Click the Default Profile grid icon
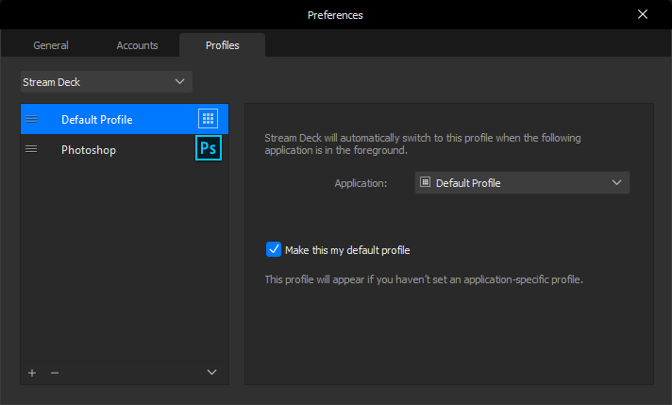Screen dimensions: 672x405 (x=208, y=119)
